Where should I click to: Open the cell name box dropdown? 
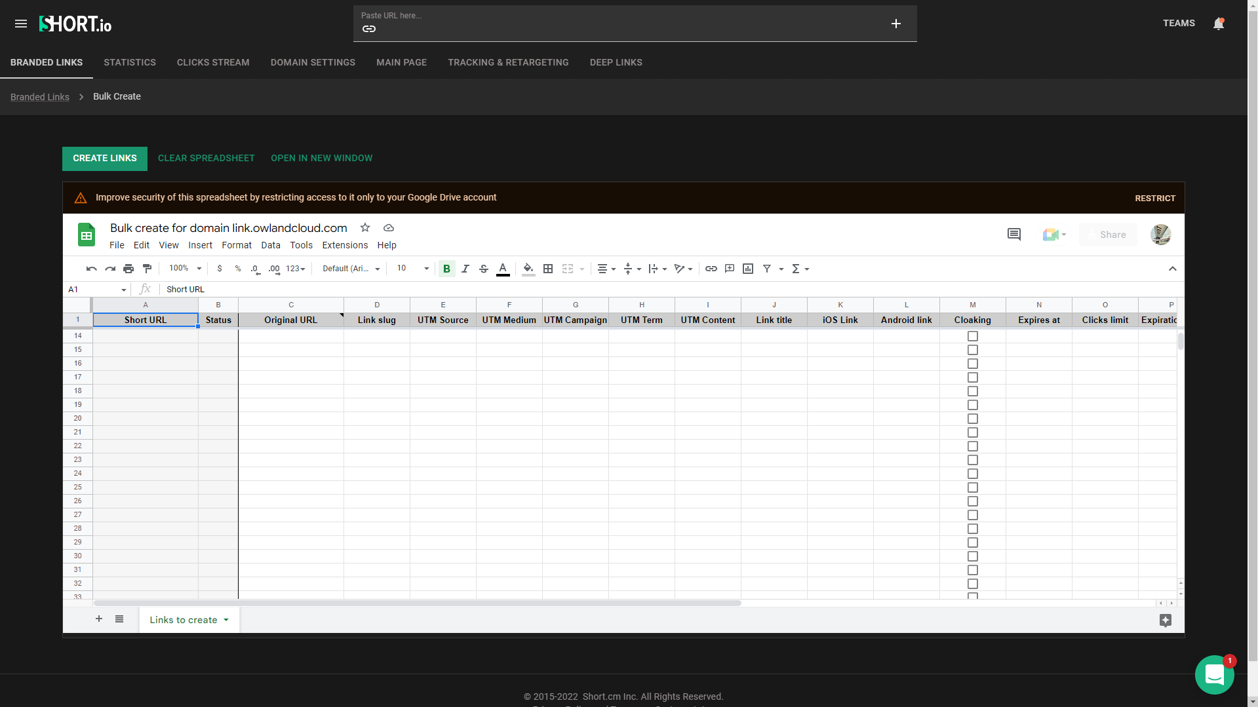point(123,290)
